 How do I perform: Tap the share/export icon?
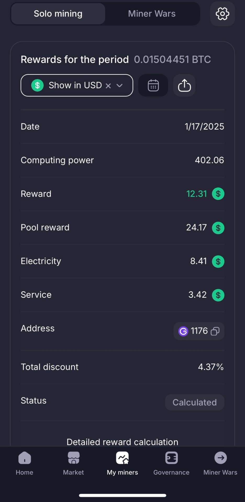(x=184, y=85)
